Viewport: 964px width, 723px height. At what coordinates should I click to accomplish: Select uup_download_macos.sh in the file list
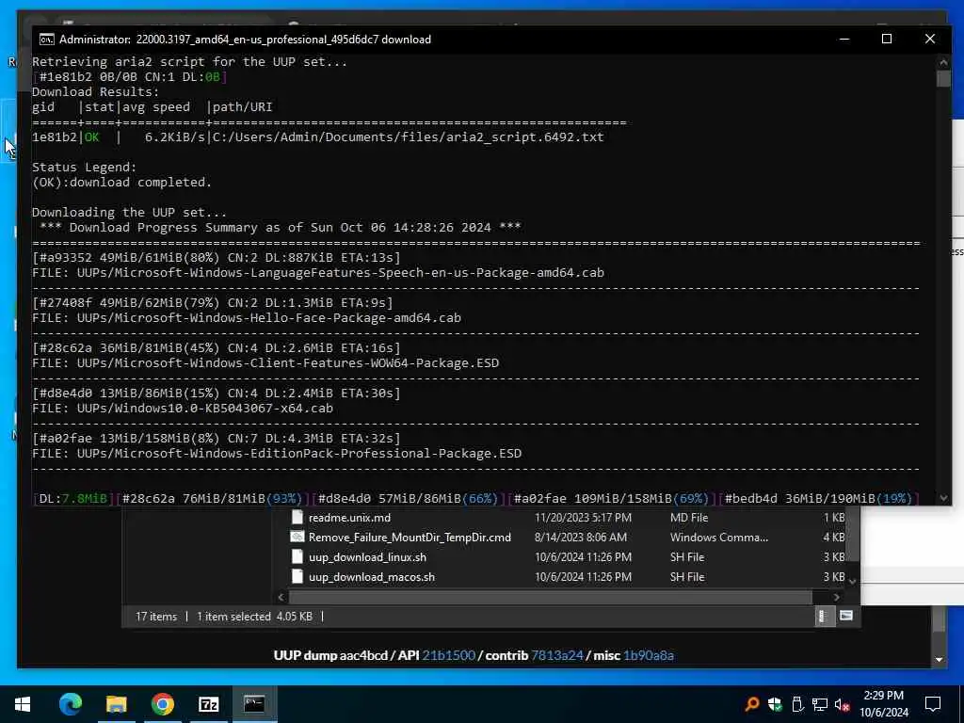[x=371, y=577]
